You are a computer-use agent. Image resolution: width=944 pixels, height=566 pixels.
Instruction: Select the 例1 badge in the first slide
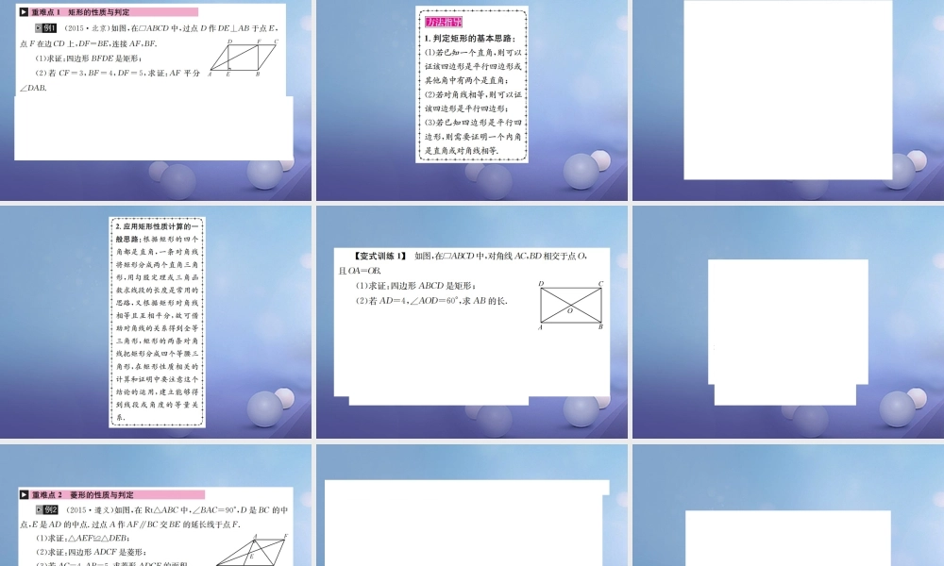point(46,27)
